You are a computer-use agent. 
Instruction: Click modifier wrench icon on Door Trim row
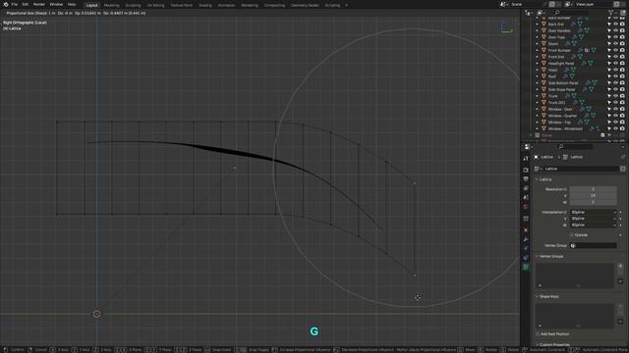574,37
